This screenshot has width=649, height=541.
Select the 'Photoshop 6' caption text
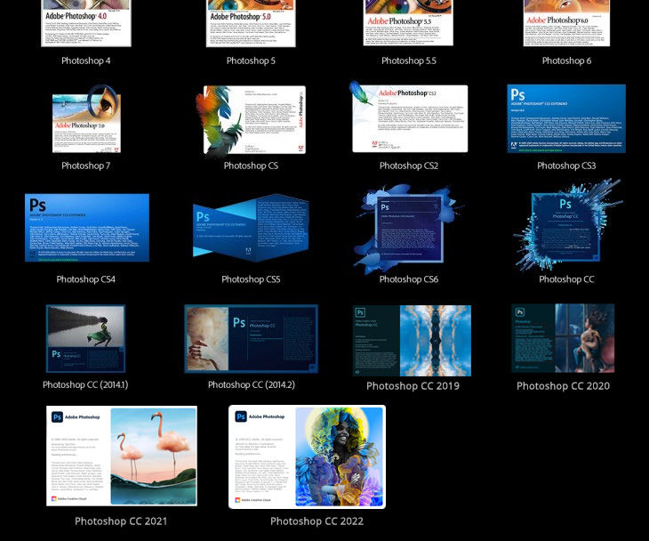pyautogui.click(x=566, y=61)
